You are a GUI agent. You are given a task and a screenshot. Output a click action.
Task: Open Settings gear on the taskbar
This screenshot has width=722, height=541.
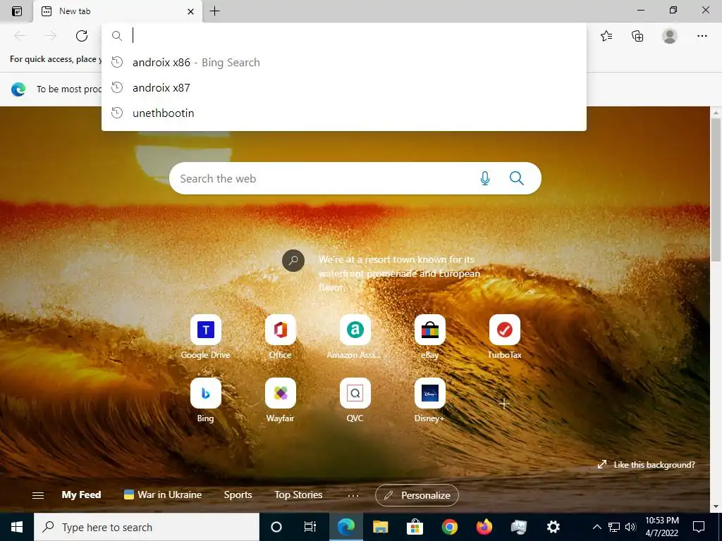[x=553, y=527]
